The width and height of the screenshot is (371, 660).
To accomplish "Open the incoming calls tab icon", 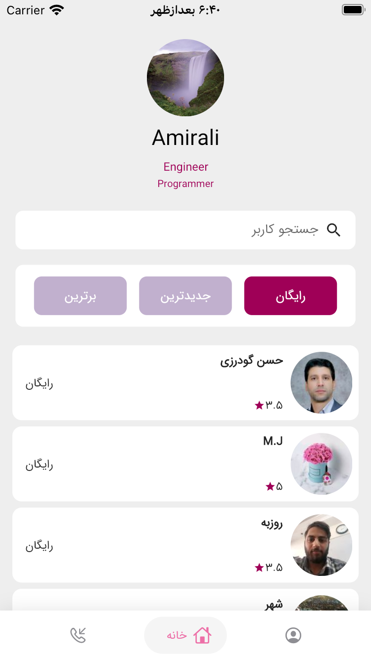I will coord(78,635).
